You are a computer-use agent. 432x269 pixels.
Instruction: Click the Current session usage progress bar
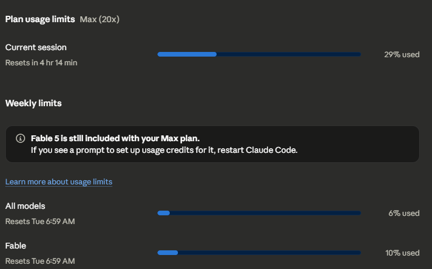pos(259,54)
